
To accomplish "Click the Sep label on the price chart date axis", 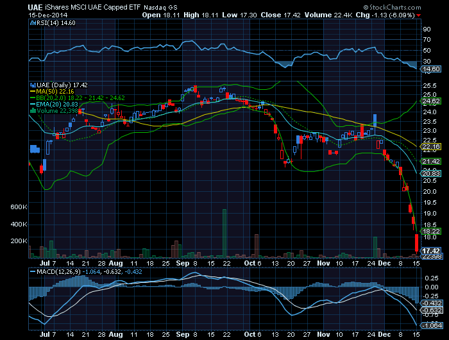I will tap(183, 263).
